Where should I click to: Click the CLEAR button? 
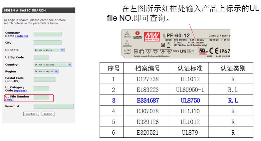48,114
